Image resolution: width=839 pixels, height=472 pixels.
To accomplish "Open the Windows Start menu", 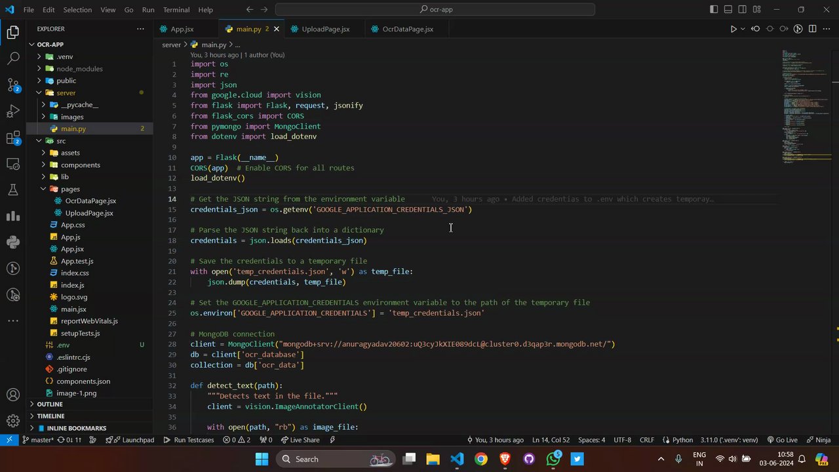I will pos(262,459).
